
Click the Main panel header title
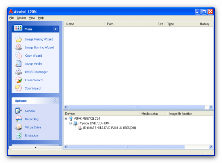tap(28, 29)
